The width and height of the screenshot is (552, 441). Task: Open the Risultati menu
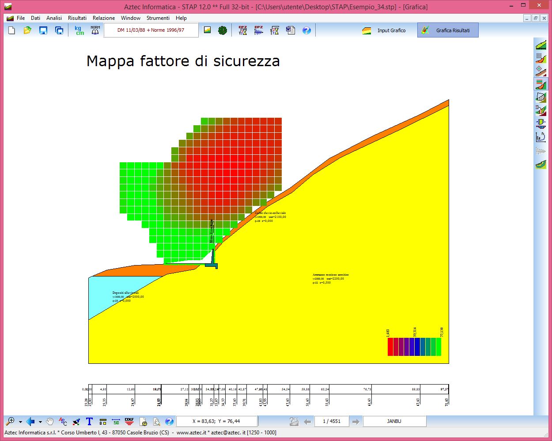[x=77, y=18]
